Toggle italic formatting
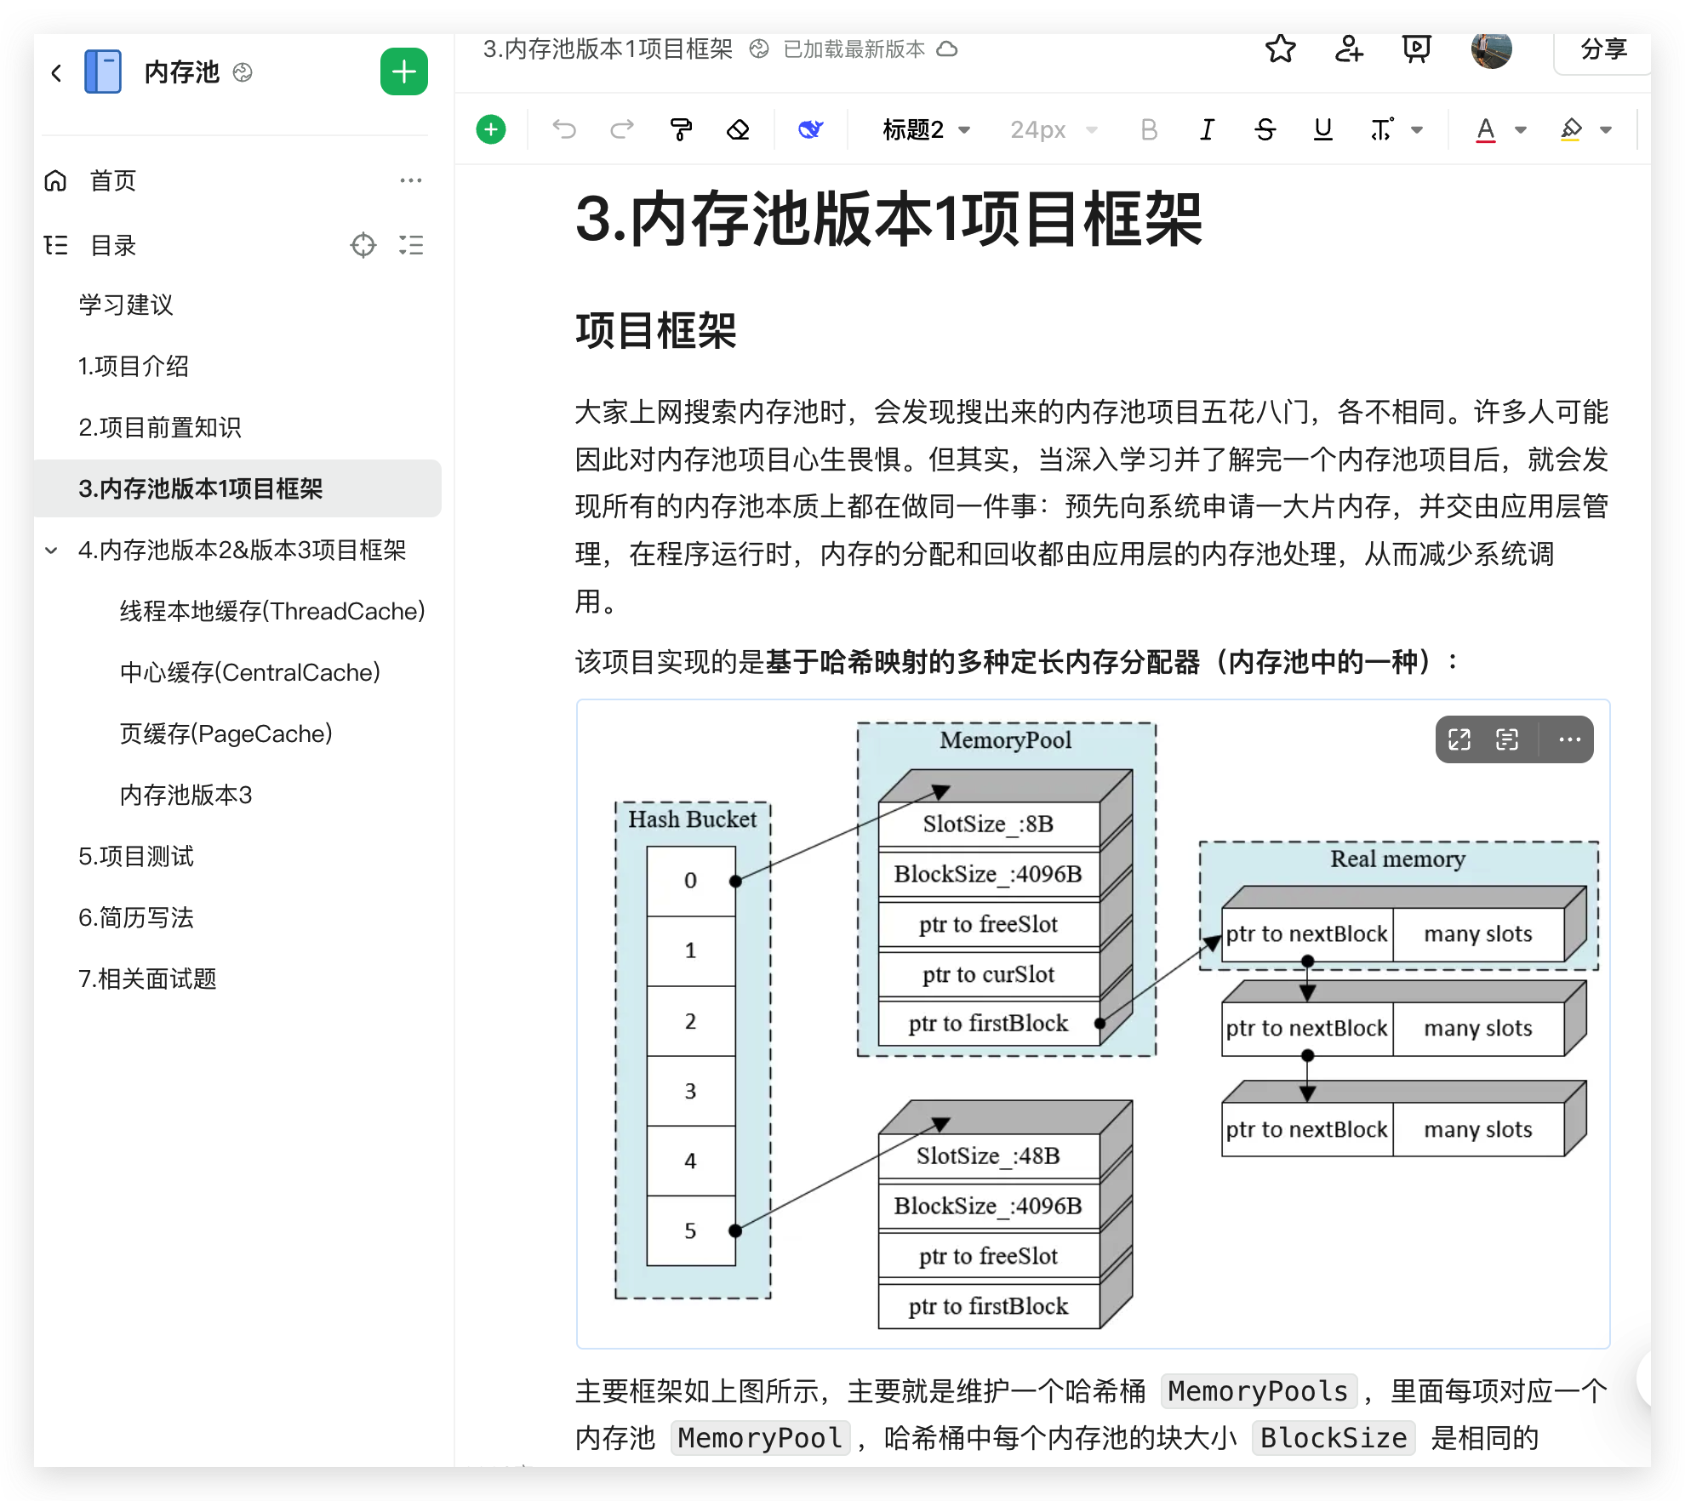Image resolution: width=1685 pixels, height=1501 pixels. pyautogui.click(x=1207, y=129)
